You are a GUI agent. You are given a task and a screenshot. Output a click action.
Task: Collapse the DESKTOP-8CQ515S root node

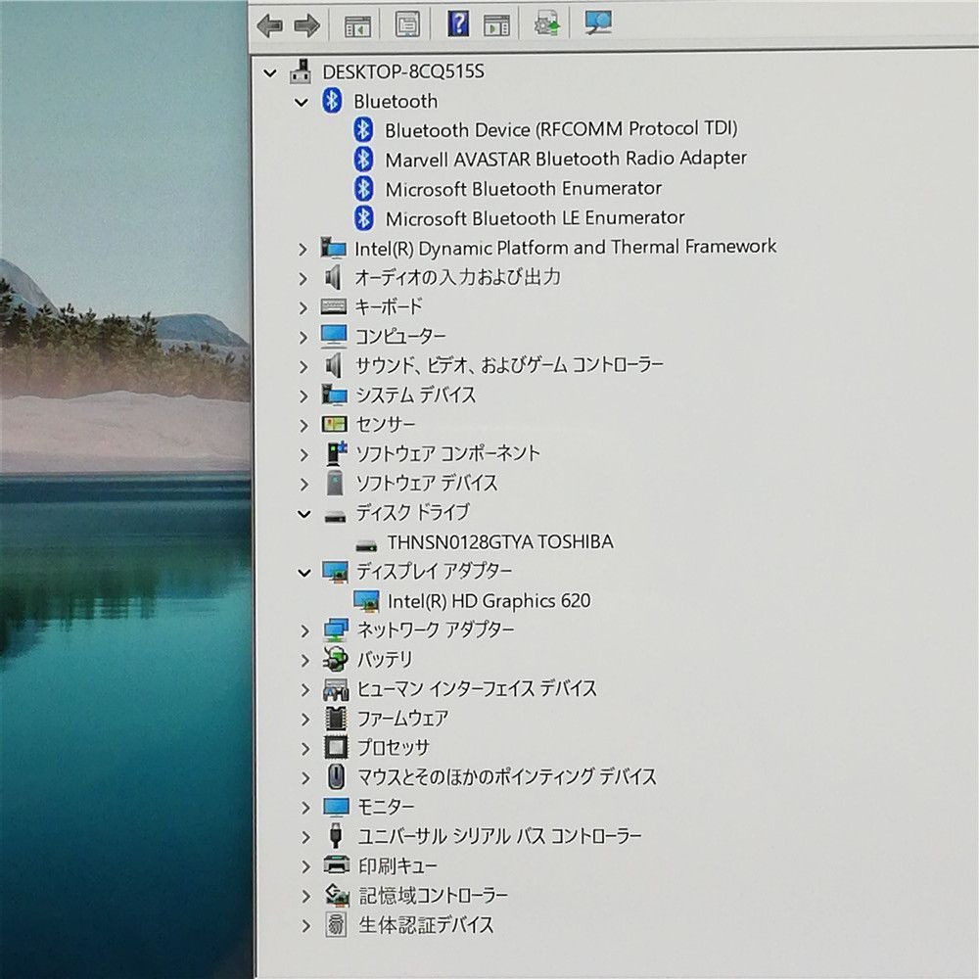point(270,73)
